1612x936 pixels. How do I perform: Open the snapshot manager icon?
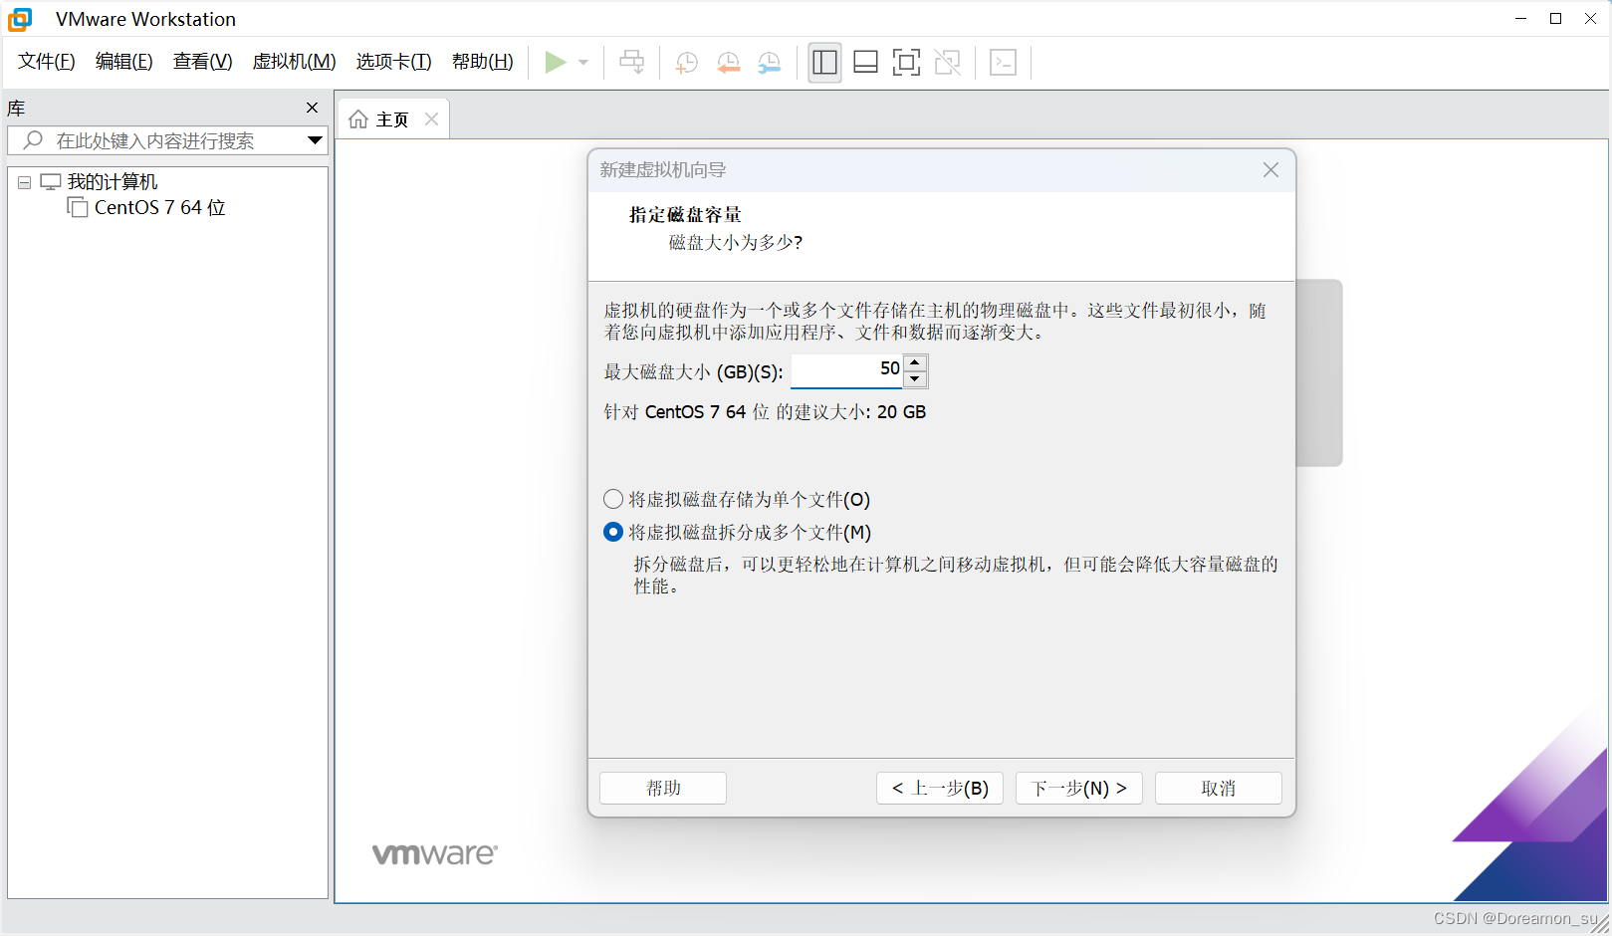point(770,62)
